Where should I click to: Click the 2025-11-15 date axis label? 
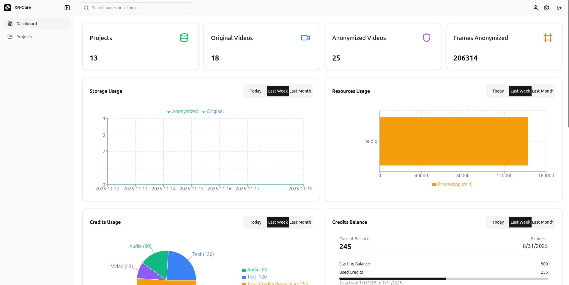(191, 189)
